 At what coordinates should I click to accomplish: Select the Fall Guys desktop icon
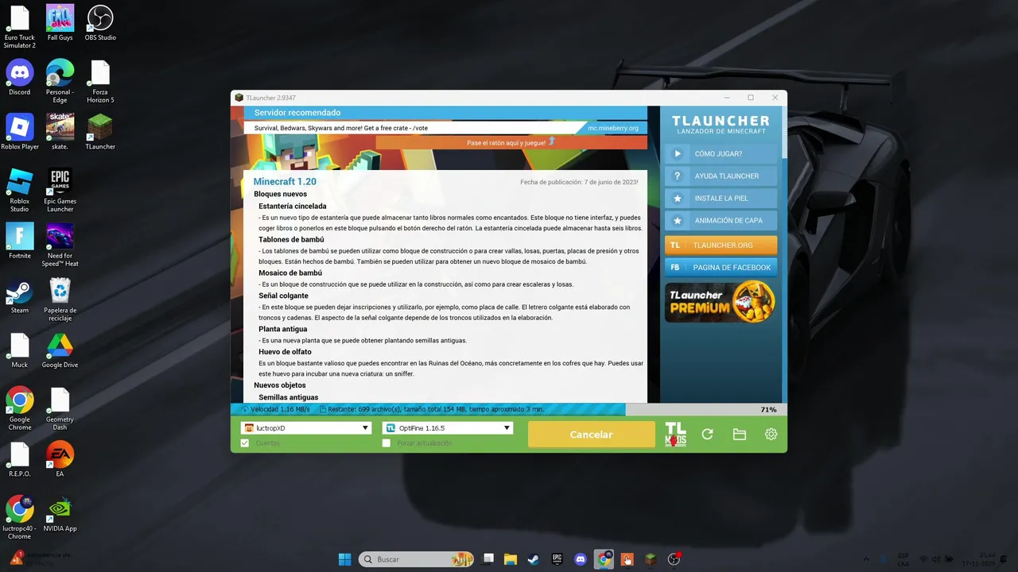pyautogui.click(x=60, y=23)
